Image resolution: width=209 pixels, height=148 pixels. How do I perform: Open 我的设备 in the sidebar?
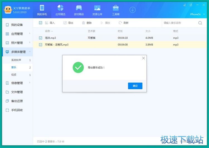[17, 25]
